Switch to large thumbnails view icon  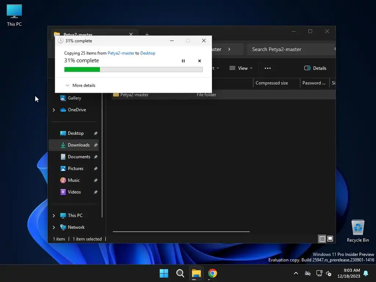pos(330,239)
